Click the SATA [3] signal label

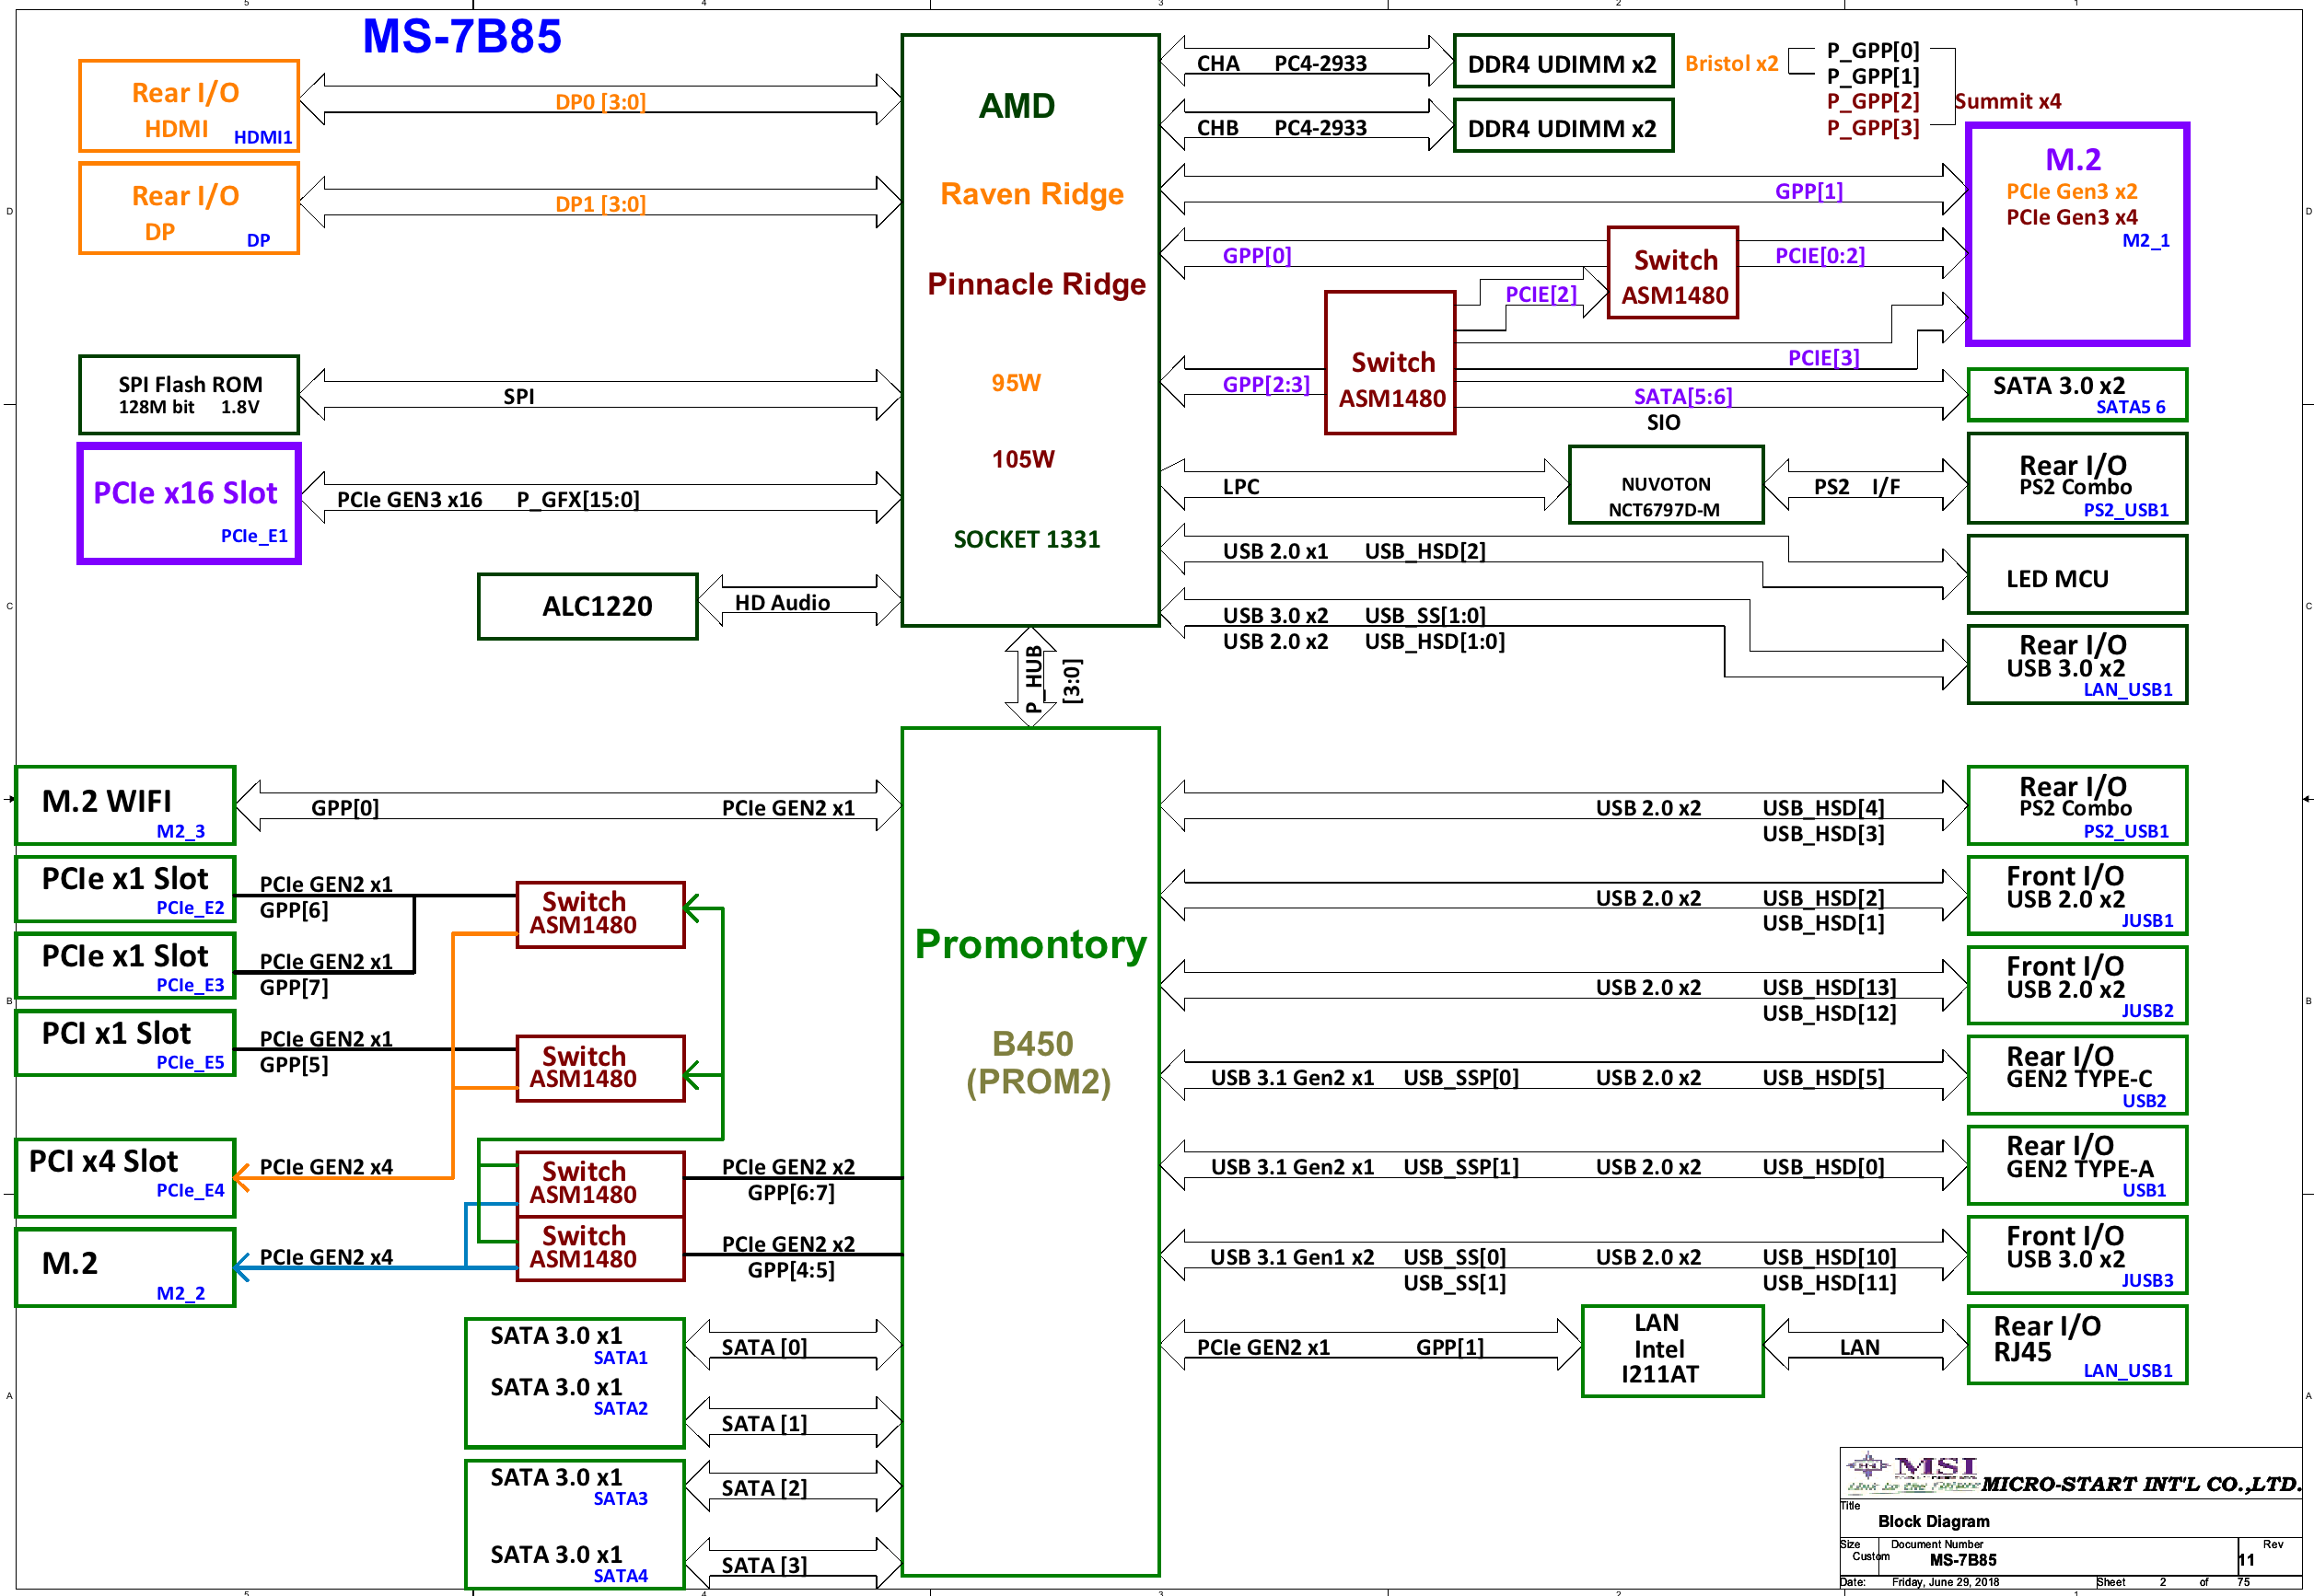coord(764,1566)
